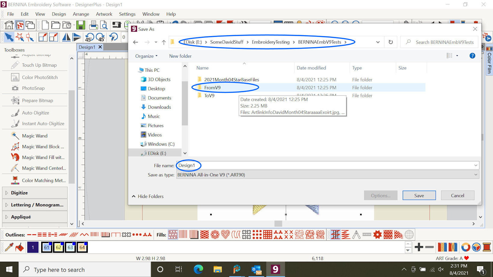Click the plus Add Color icon
This screenshot has height=277, width=493.
coord(419,247)
